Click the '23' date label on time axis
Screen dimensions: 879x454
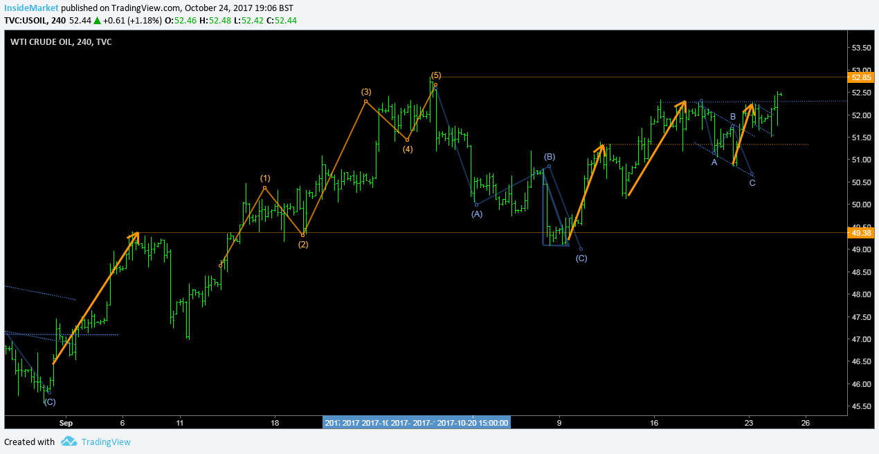(748, 423)
